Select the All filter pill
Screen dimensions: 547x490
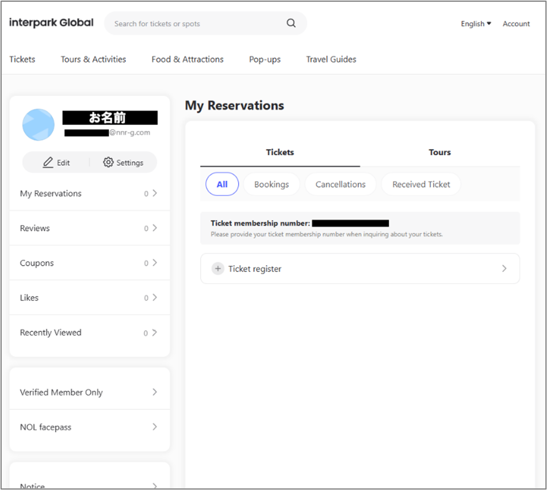click(x=222, y=185)
